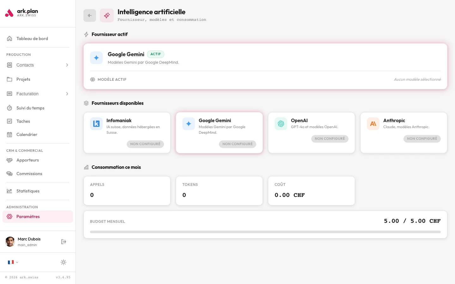Click "© 2026 ark.swiss" footer text
Viewport: 455px width, 284px height.
click(x=22, y=277)
